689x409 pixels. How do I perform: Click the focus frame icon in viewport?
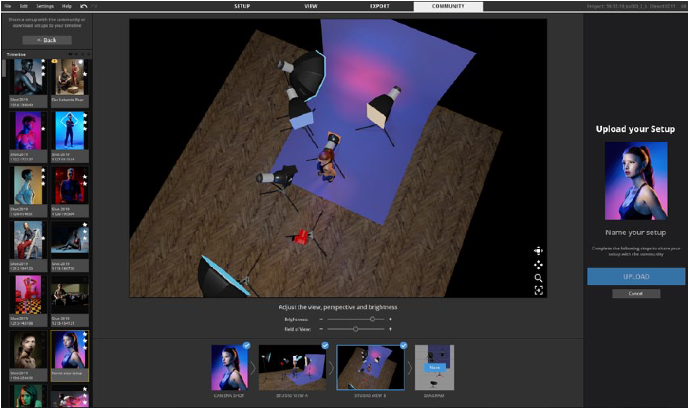point(538,290)
